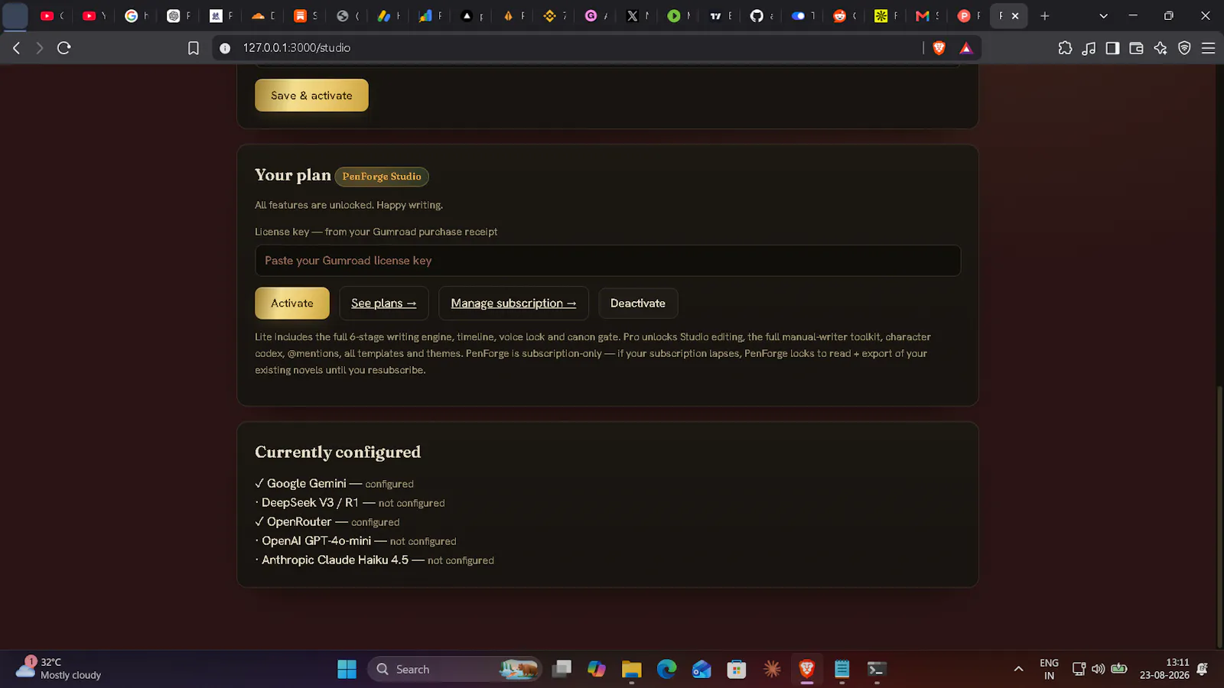Viewport: 1224px width, 688px height.
Task: Launch Copilot from taskbar
Action: 597,669
